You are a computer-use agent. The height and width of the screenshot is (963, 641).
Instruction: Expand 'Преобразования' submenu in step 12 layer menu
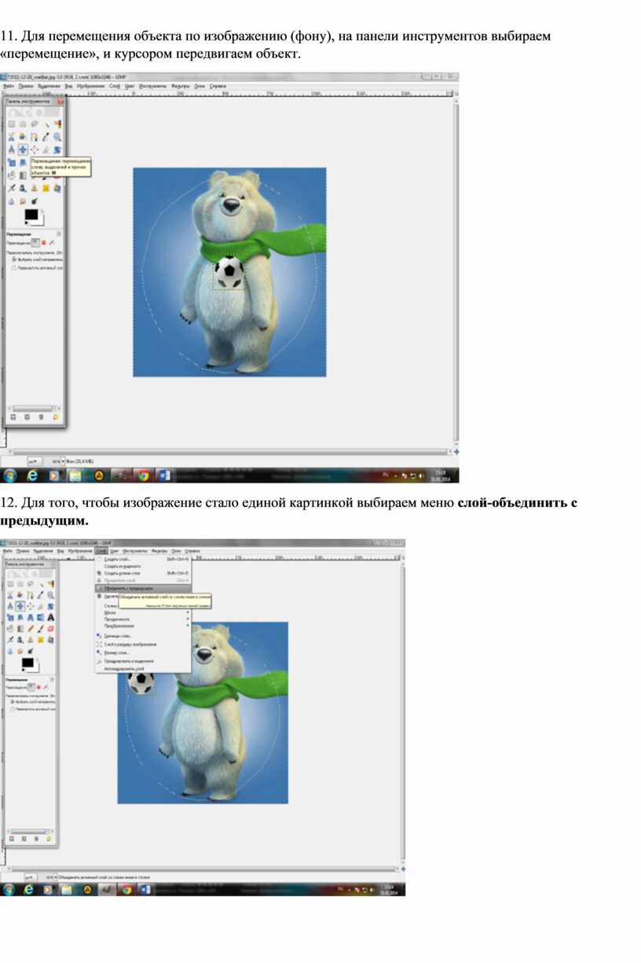pyautogui.click(x=143, y=626)
